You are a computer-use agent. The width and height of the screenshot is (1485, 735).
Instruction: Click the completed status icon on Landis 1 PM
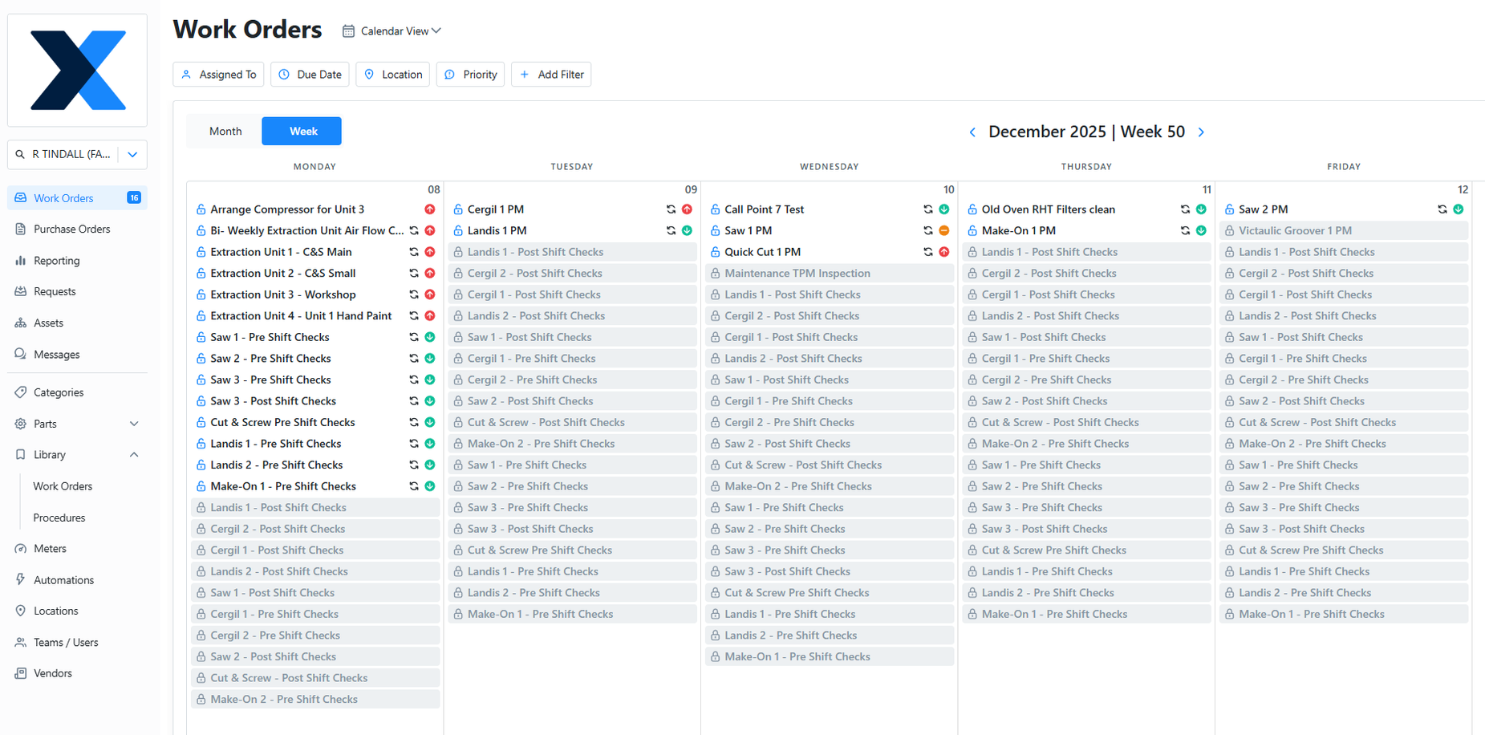tap(687, 230)
